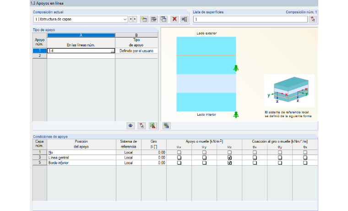Image resolution: width=348 pixels, height=211 pixels.
Task: Enable φx for layer 5 Borde inferior
Action: pos(255,163)
